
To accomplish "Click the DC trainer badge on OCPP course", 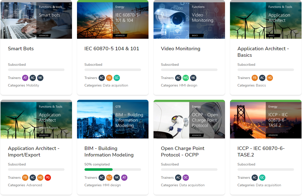I will click(x=186, y=177).
